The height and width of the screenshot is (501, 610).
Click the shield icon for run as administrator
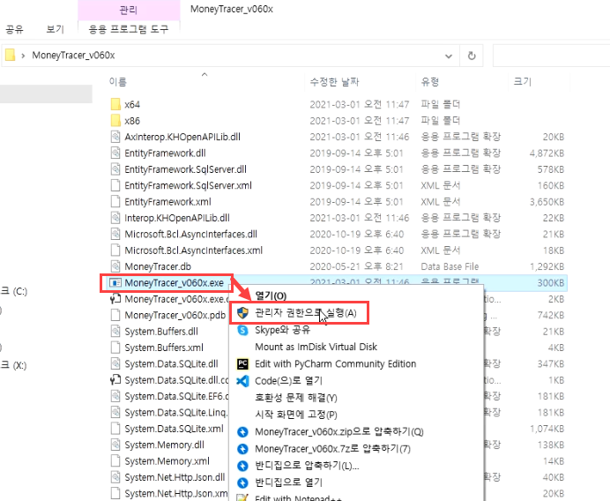(x=242, y=312)
